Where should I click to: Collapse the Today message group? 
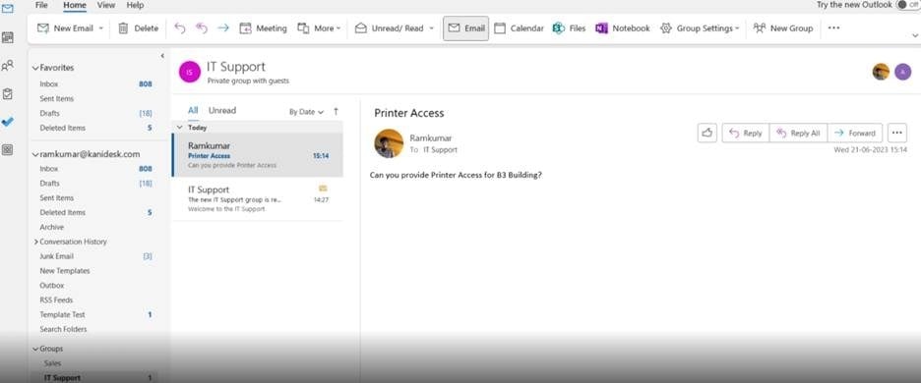point(180,128)
